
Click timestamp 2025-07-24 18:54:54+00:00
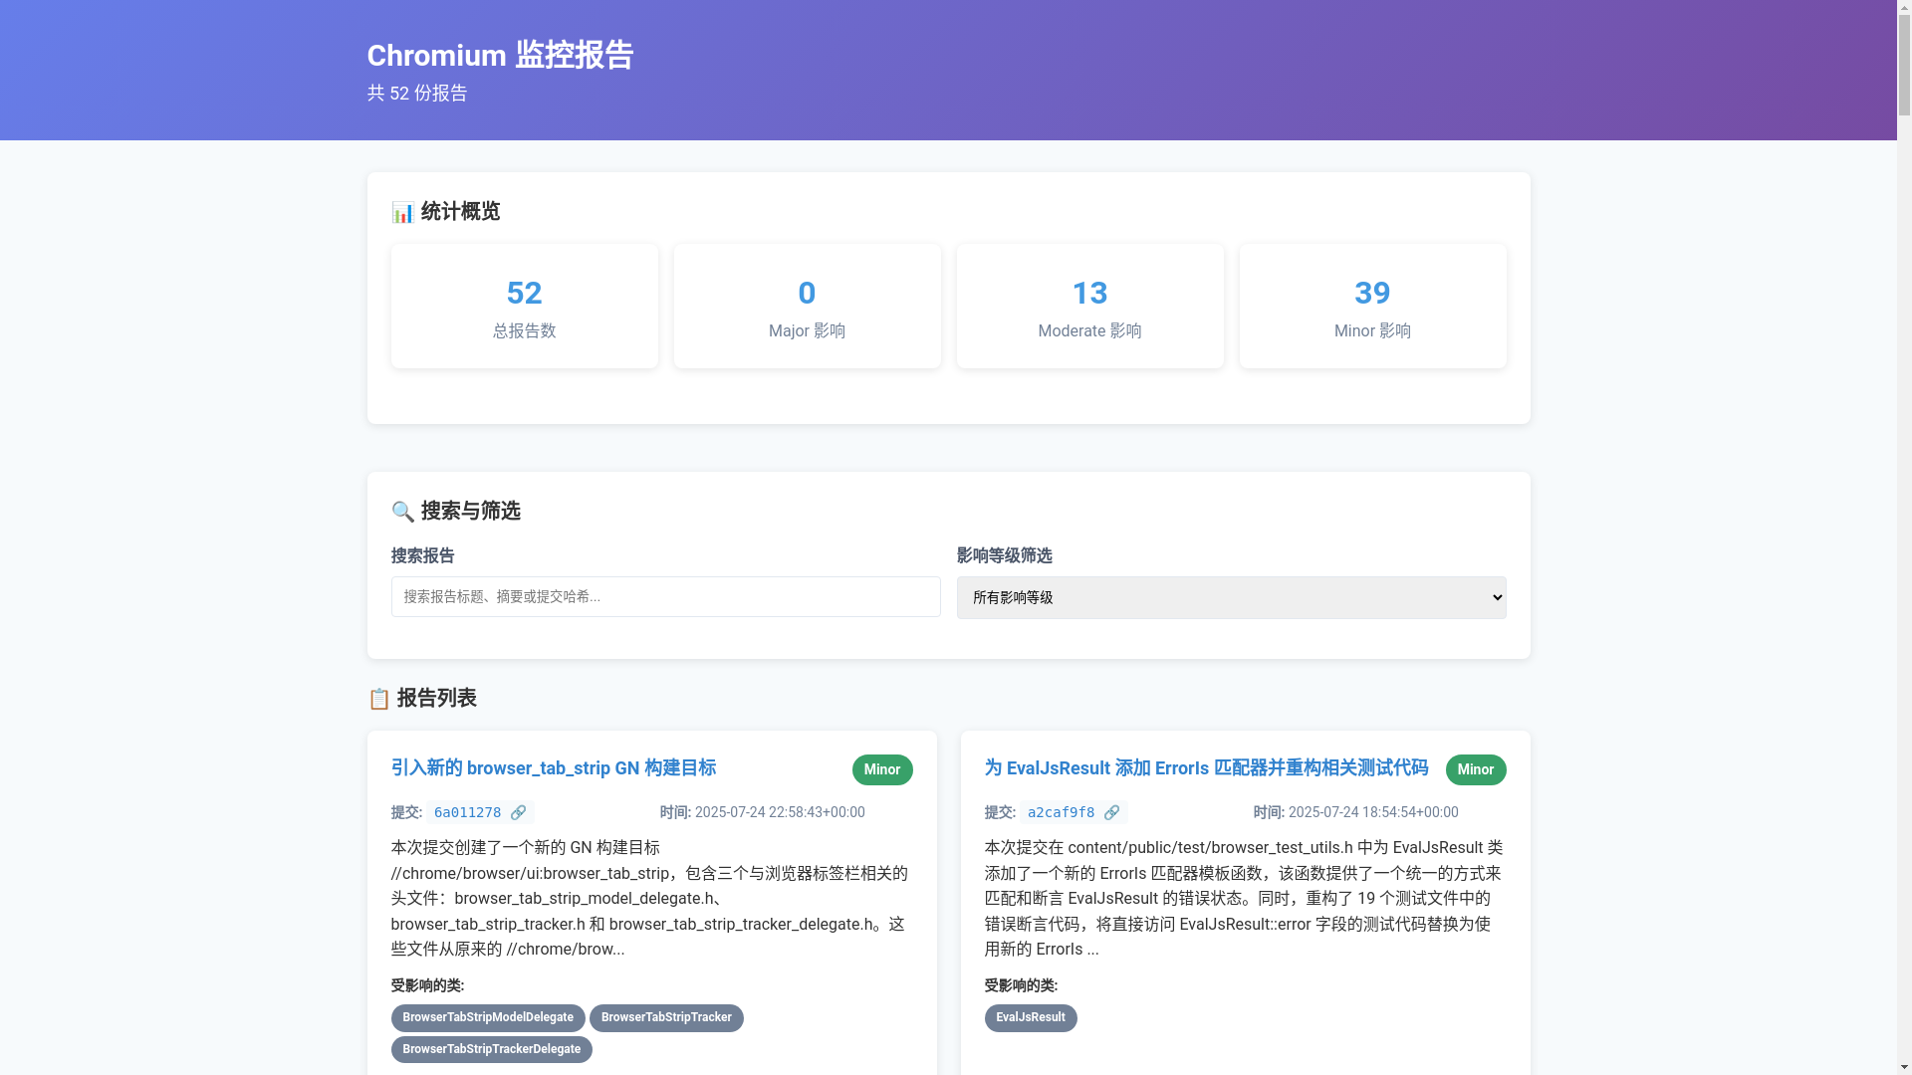tap(1373, 813)
